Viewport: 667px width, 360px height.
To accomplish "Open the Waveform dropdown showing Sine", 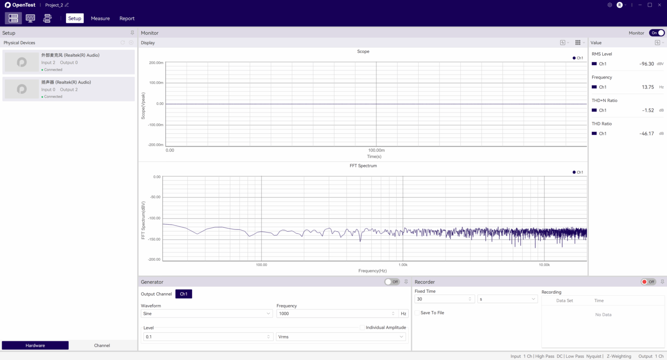I will pos(206,313).
